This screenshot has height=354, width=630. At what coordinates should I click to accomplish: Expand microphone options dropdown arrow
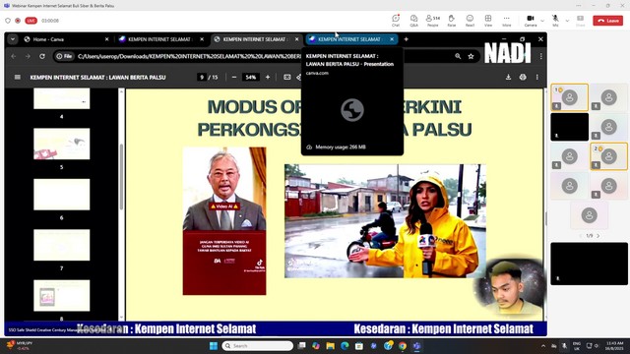[567, 21]
